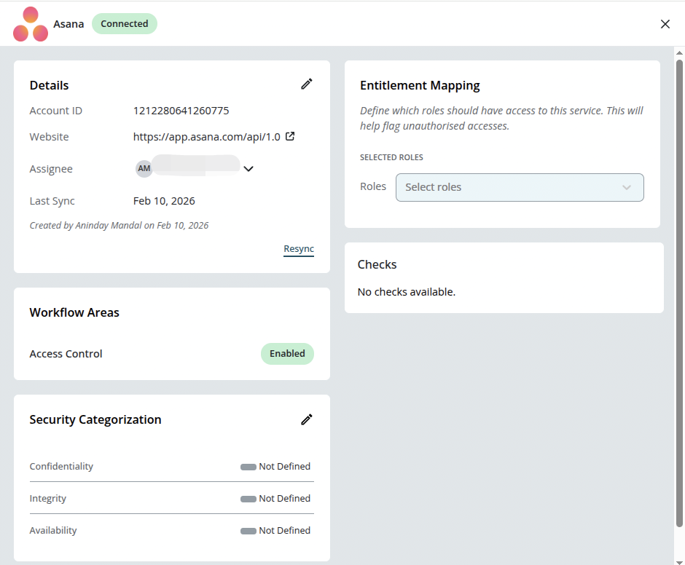Expand the Assignee dropdown

click(248, 168)
